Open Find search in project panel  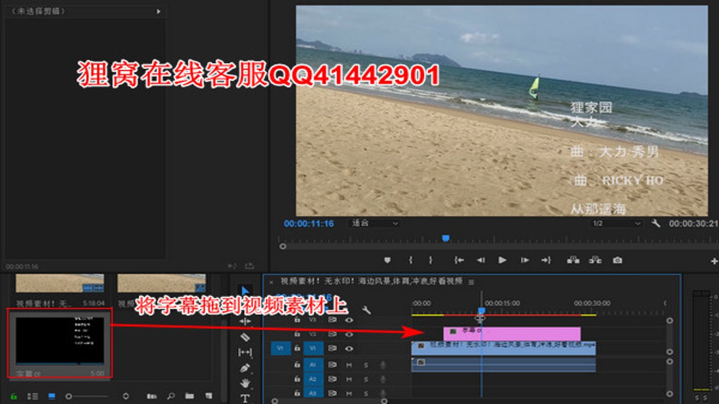coord(171,396)
